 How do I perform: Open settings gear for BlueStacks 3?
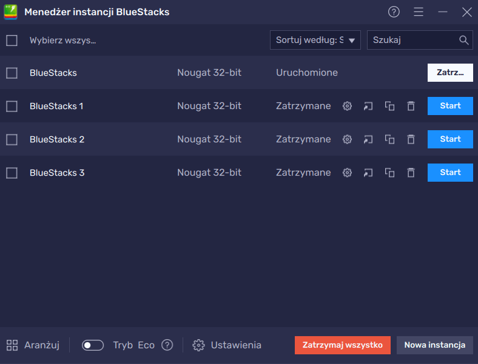pos(347,173)
